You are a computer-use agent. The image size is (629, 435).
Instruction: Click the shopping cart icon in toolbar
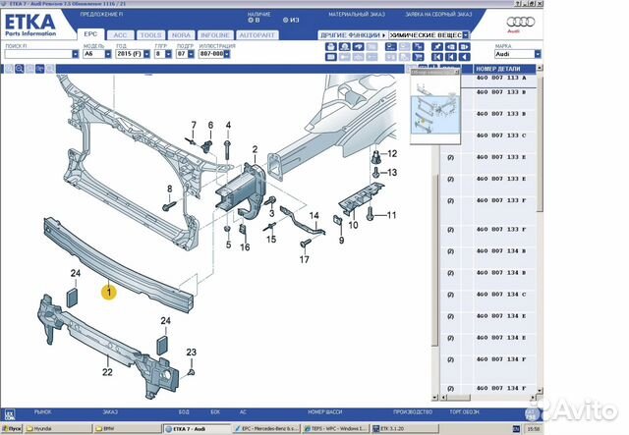tap(418, 57)
